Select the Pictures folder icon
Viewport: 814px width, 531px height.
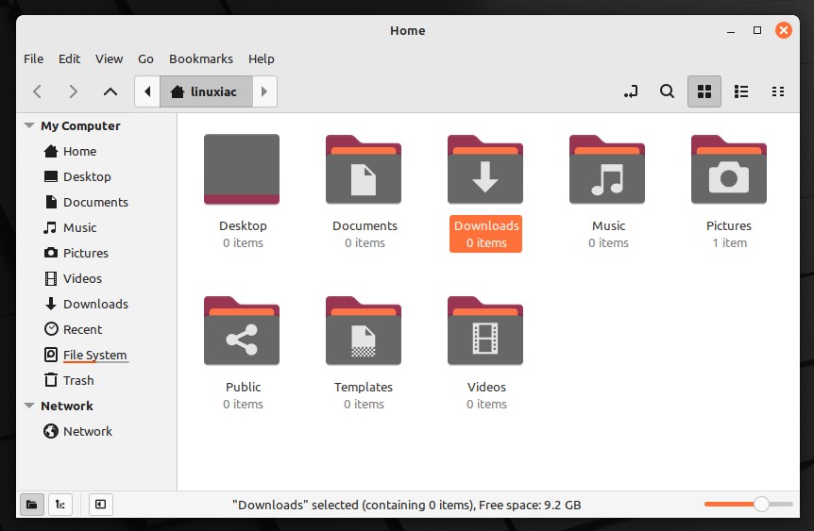729,169
